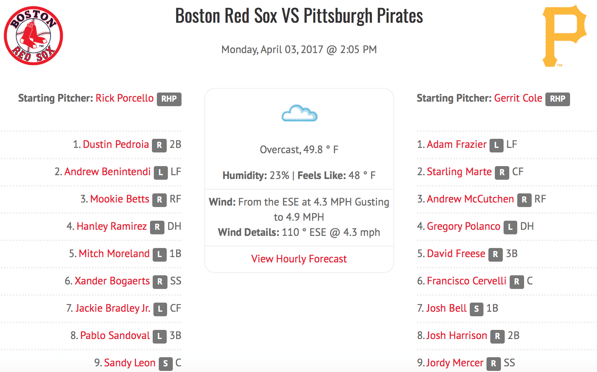Click Jackie Bradley Jr. in the lineup
Viewport: 597px width, 372px height.
point(113,308)
